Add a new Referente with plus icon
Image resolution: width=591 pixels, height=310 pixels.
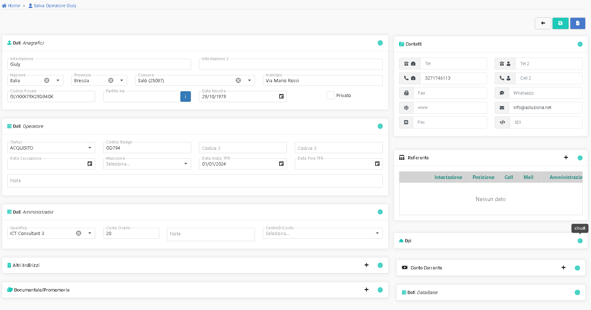click(x=566, y=158)
